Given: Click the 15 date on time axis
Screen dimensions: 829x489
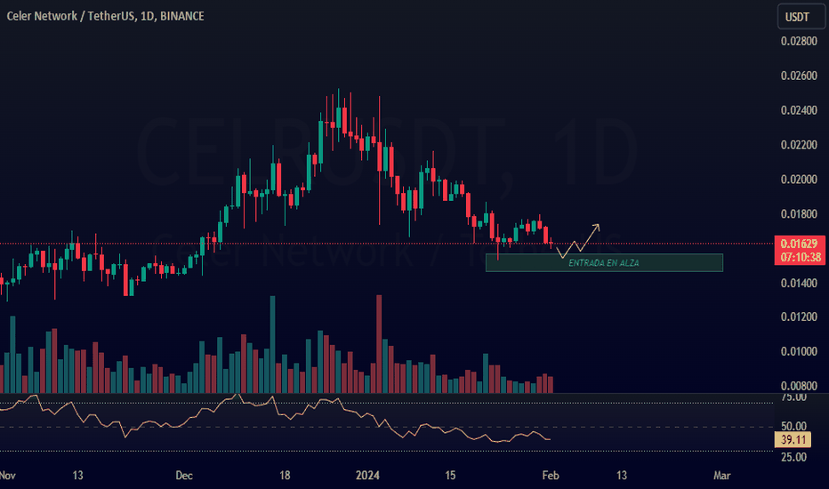Looking at the screenshot, I should pos(450,476).
